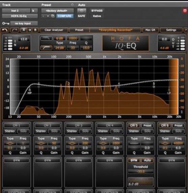Click the small circle icon beside Preset header

pos(72,5)
